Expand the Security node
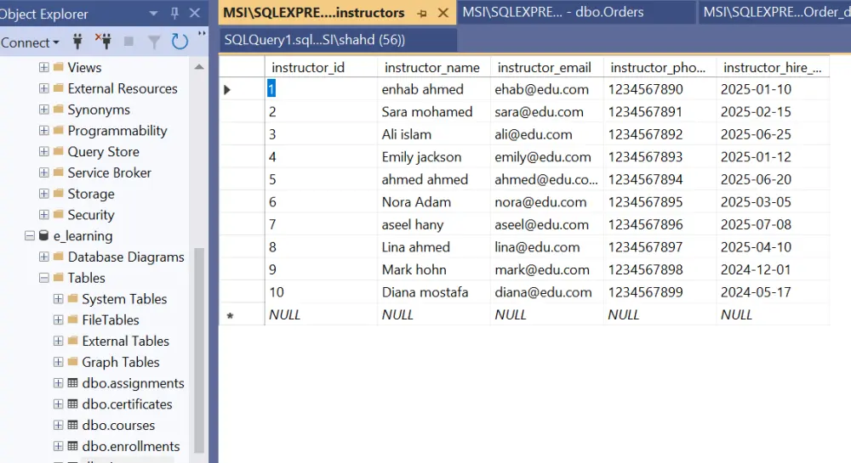The image size is (851, 463). [x=44, y=214]
